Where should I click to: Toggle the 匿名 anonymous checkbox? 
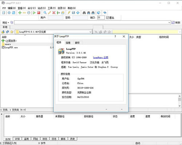[x=107, y=18]
